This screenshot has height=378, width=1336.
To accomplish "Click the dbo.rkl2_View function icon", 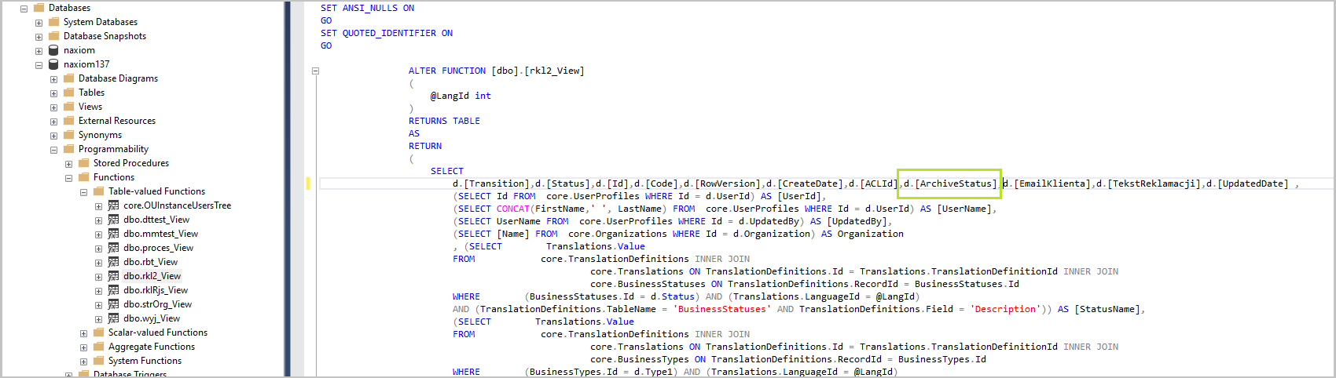I will (x=113, y=276).
